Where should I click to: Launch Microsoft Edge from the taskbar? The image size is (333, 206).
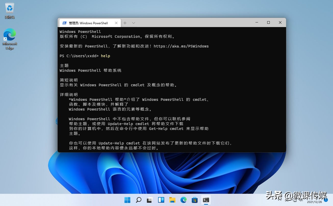click(184, 200)
